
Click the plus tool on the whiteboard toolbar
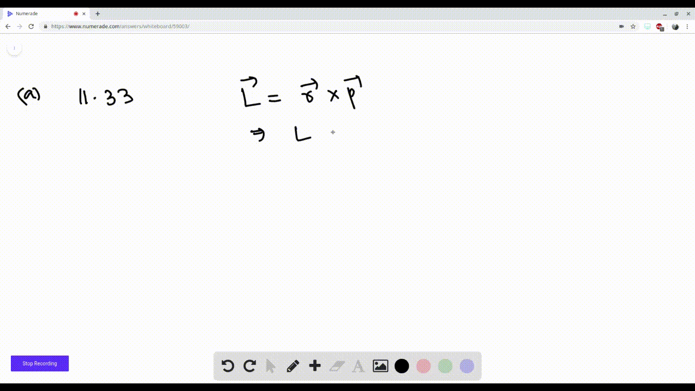click(x=314, y=366)
